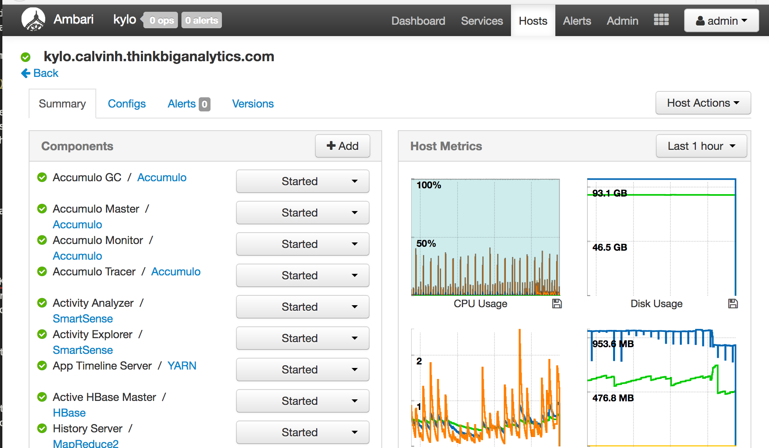Open Accumulo link under Accumulo Master

coord(77,224)
